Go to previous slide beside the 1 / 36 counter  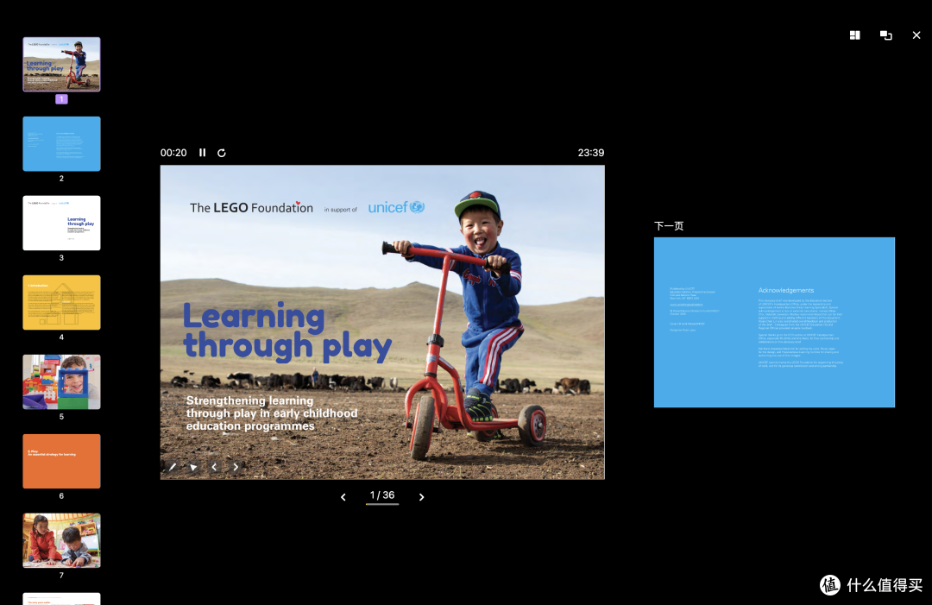coord(343,497)
